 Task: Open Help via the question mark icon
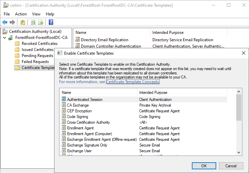pos(51,22)
